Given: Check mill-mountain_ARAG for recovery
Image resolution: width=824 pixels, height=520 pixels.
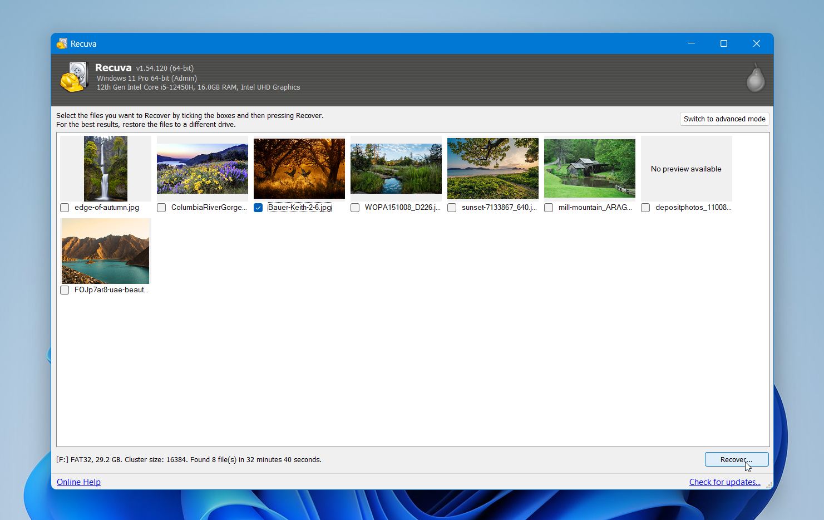Looking at the screenshot, I should click(x=549, y=208).
